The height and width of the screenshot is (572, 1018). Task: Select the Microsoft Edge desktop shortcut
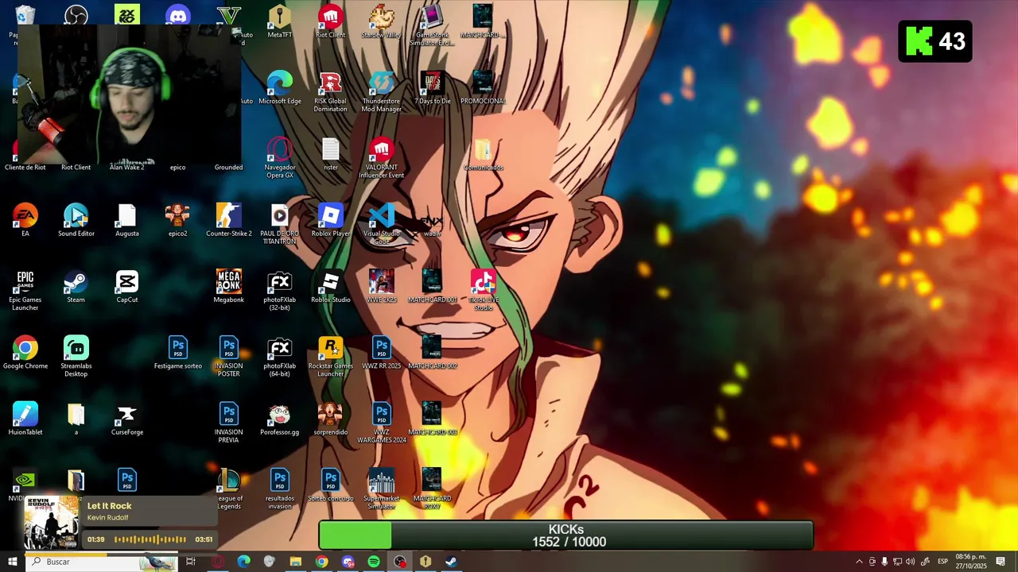click(280, 87)
